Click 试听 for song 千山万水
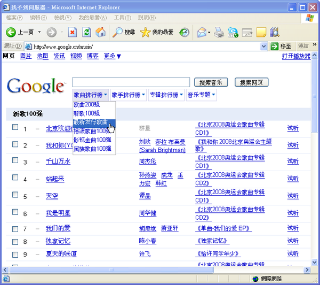Screen dimensions: 320x285 coord(293,161)
